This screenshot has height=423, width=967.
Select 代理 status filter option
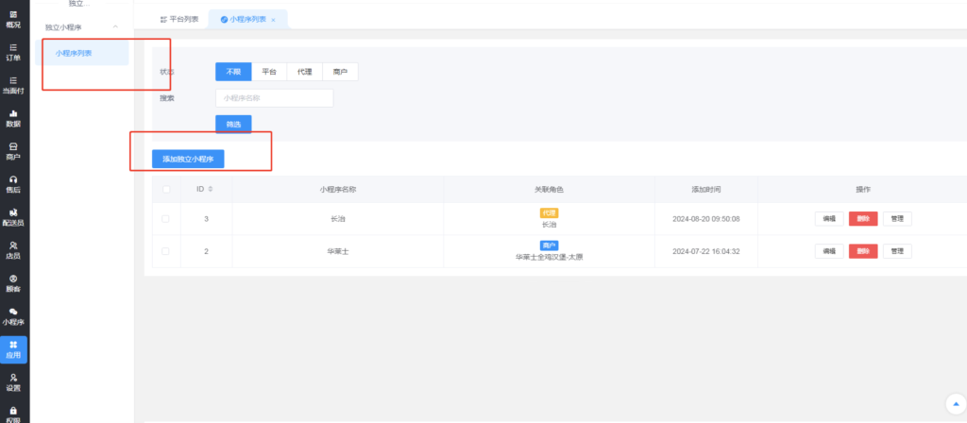304,72
